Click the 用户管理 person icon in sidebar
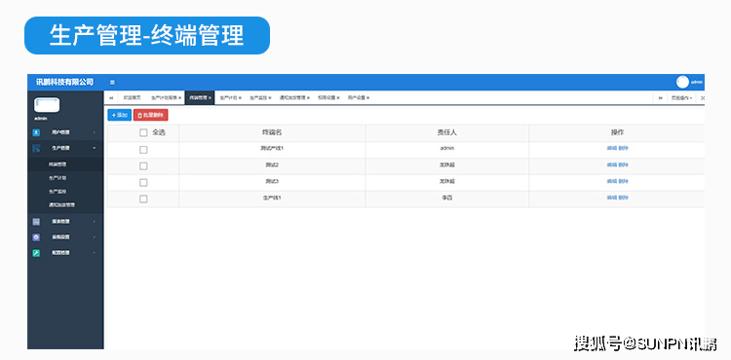731x360 pixels. [36, 132]
